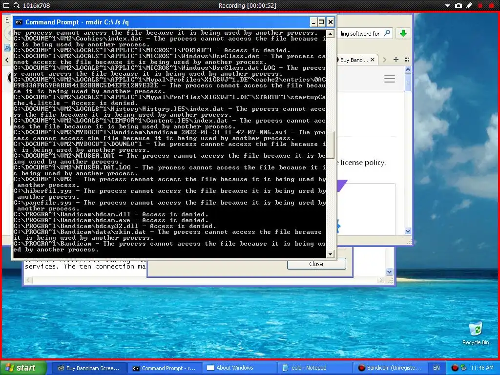Stop the Bandicam recording

click(x=491, y=5)
